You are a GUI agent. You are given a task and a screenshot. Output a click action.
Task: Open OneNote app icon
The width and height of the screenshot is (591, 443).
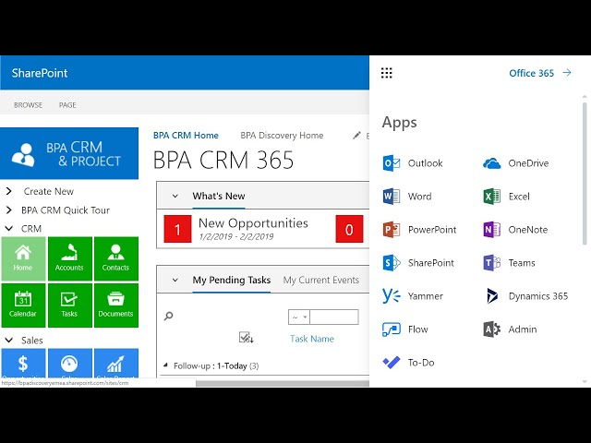click(491, 230)
